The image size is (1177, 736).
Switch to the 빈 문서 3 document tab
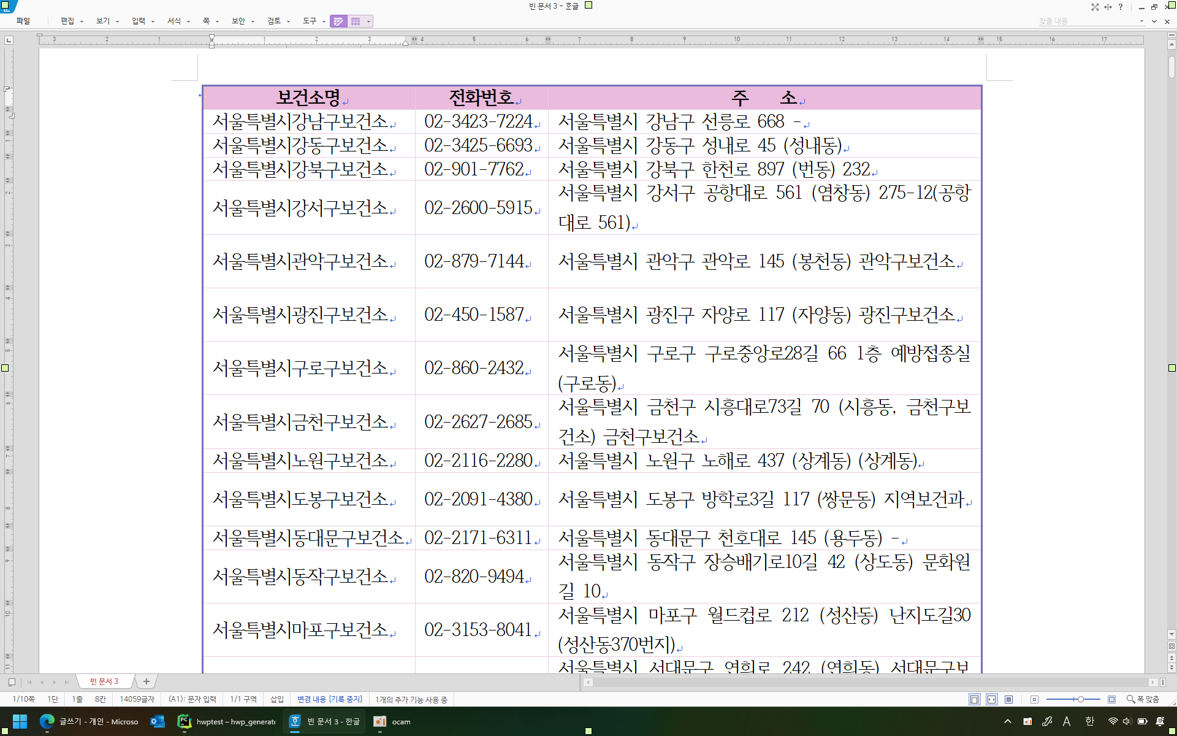tap(104, 681)
